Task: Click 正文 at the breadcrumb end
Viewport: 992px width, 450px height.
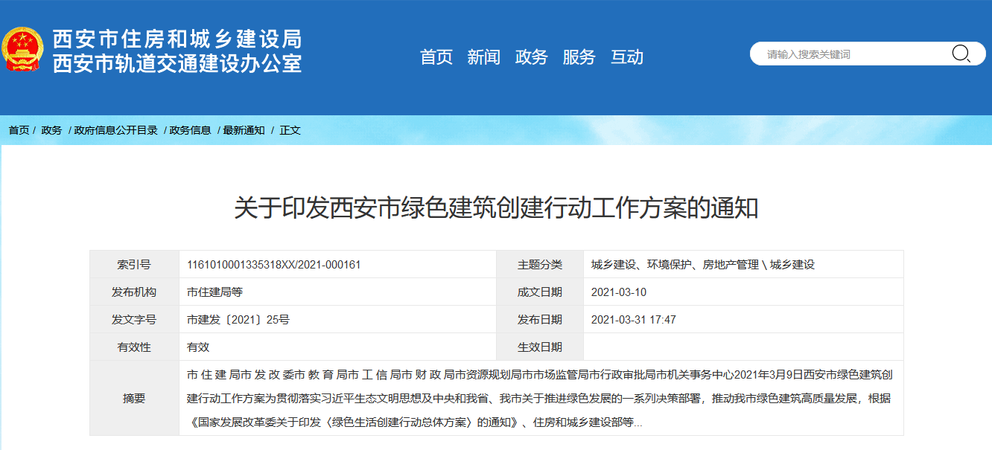Action: click(290, 130)
